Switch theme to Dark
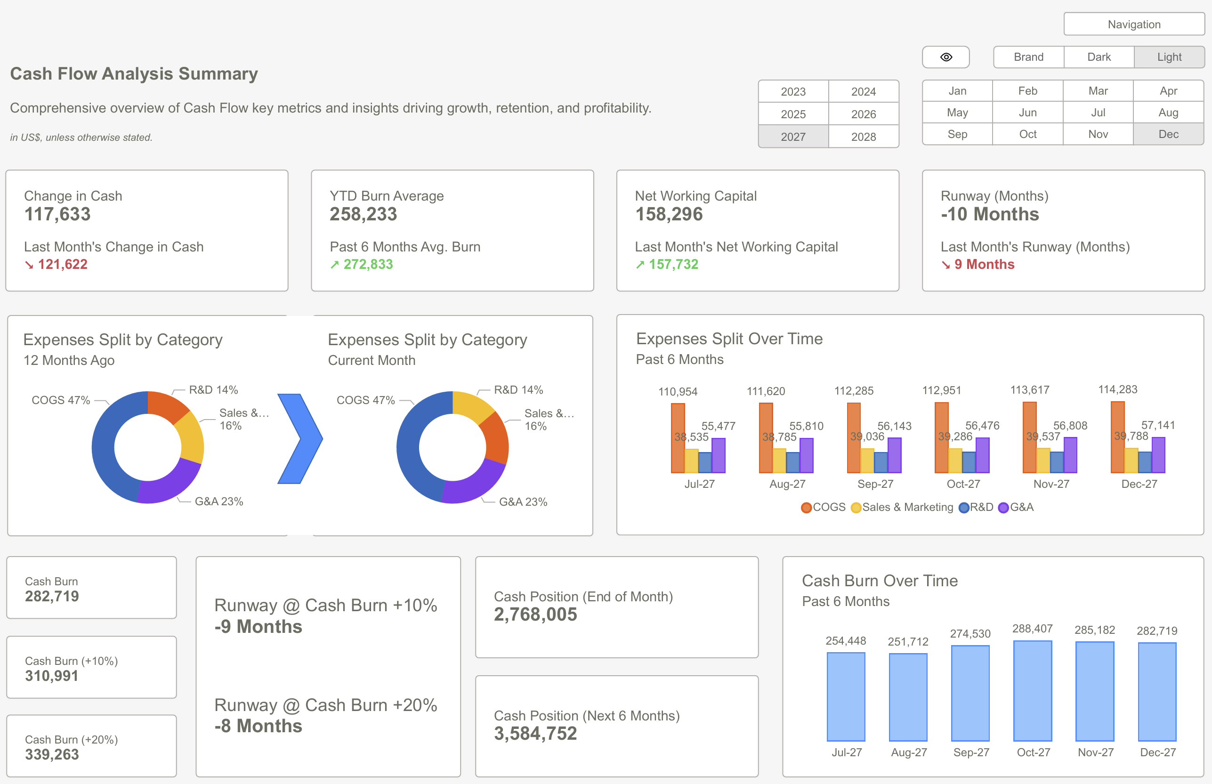Screen dimensions: 1212x784 tap(1099, 57)
